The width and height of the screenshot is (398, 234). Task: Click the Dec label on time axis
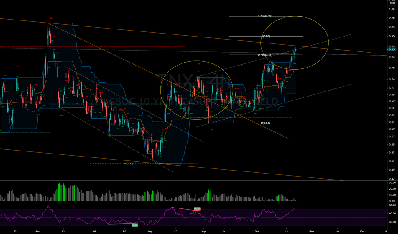point(363,231)
